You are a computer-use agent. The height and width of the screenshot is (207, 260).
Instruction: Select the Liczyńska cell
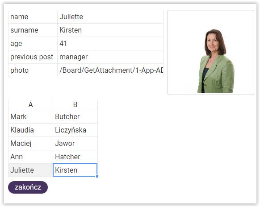point(75,130)
